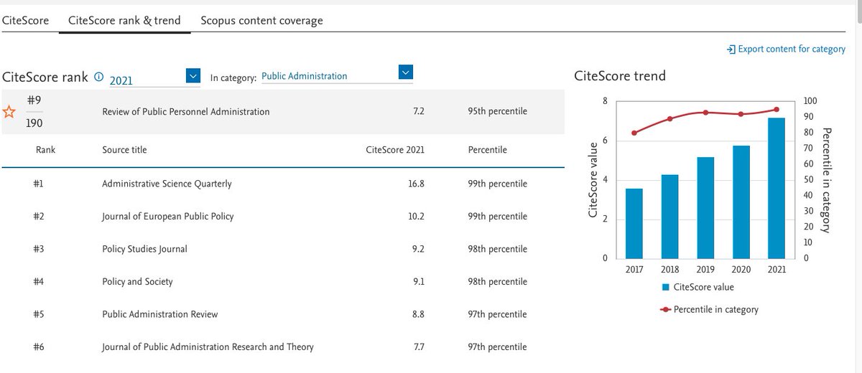Click the CiteScore trend heading
862x373 pixels.
pos(620,76)
